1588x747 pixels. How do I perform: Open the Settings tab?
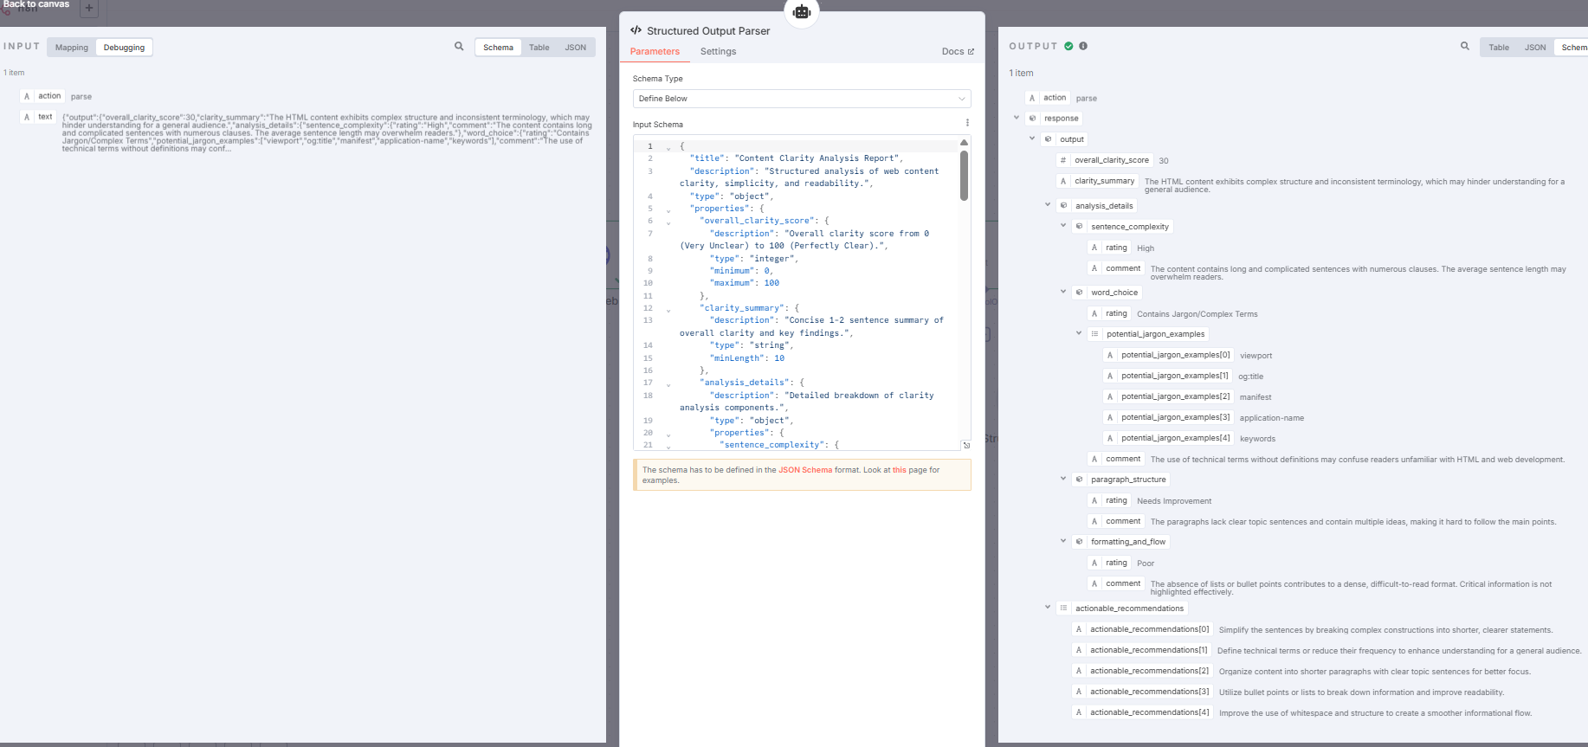[x=718, y=52]
